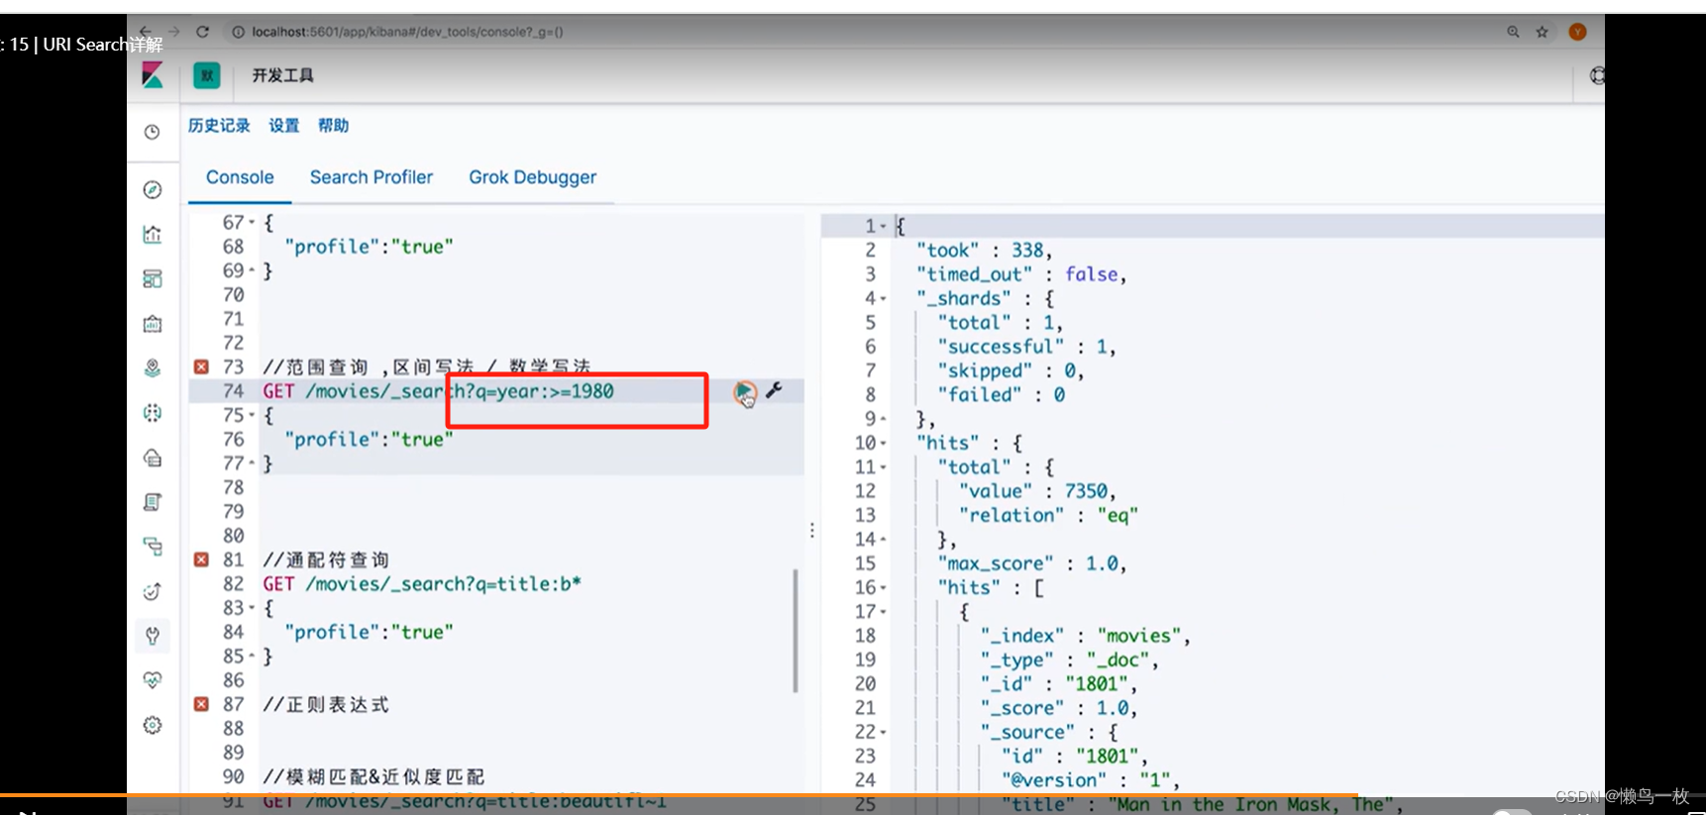Click "timed_out" : false in response
1706x815 pixels.
tap(1021, 274)
